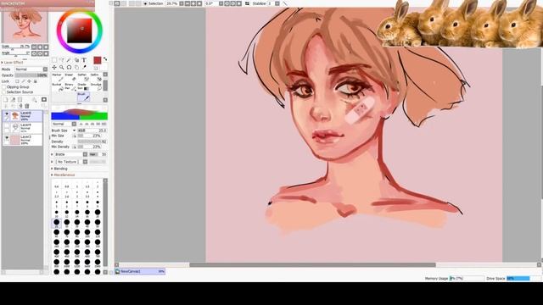The image size is (543, 305).
Task: Select the Move tool
Action: click(x=54, y=68)
